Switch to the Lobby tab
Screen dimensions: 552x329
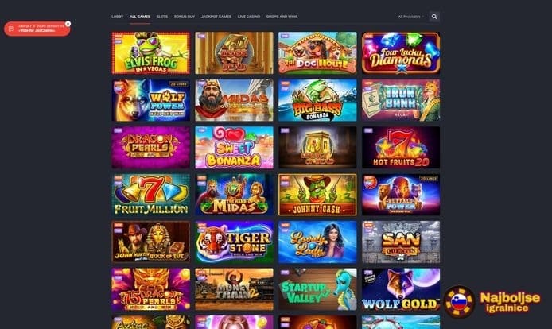(117, 17)
